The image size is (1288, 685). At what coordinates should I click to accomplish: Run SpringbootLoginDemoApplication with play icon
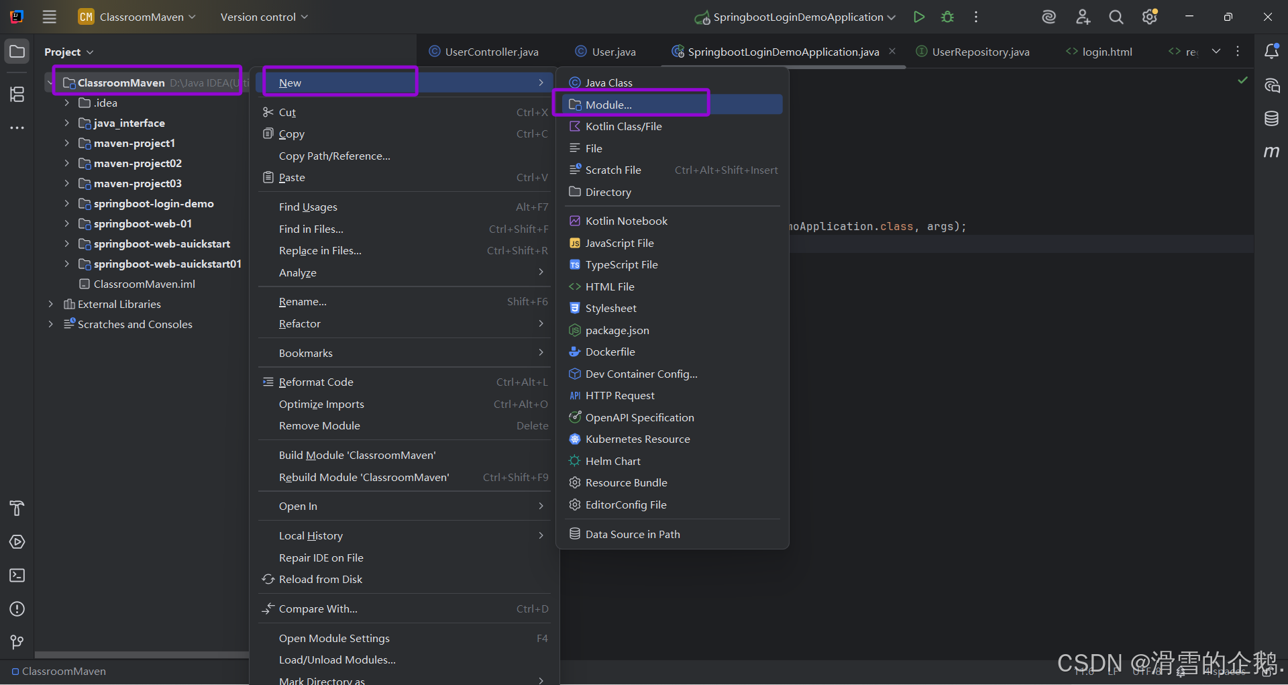(x=919, y=17)
